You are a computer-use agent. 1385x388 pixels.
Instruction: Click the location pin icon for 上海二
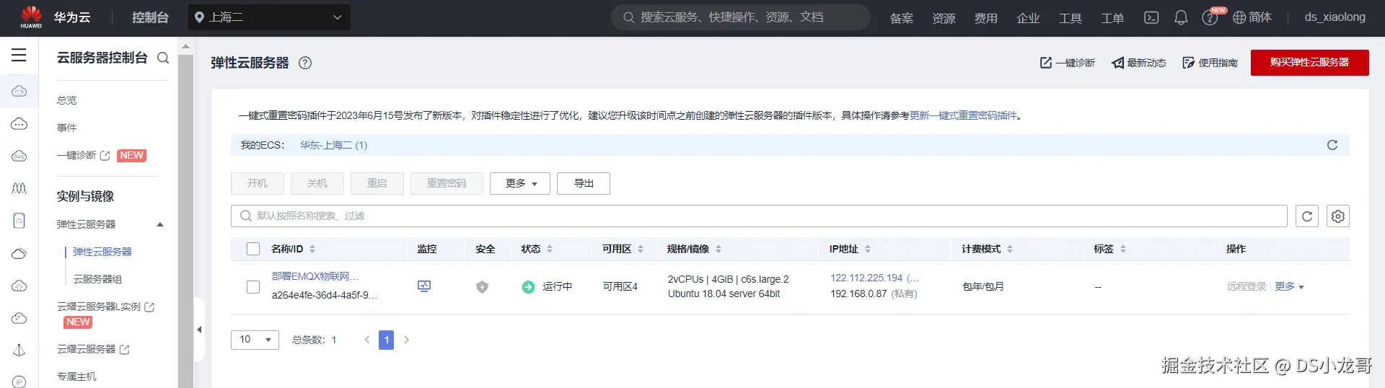[x=200, y=17]
